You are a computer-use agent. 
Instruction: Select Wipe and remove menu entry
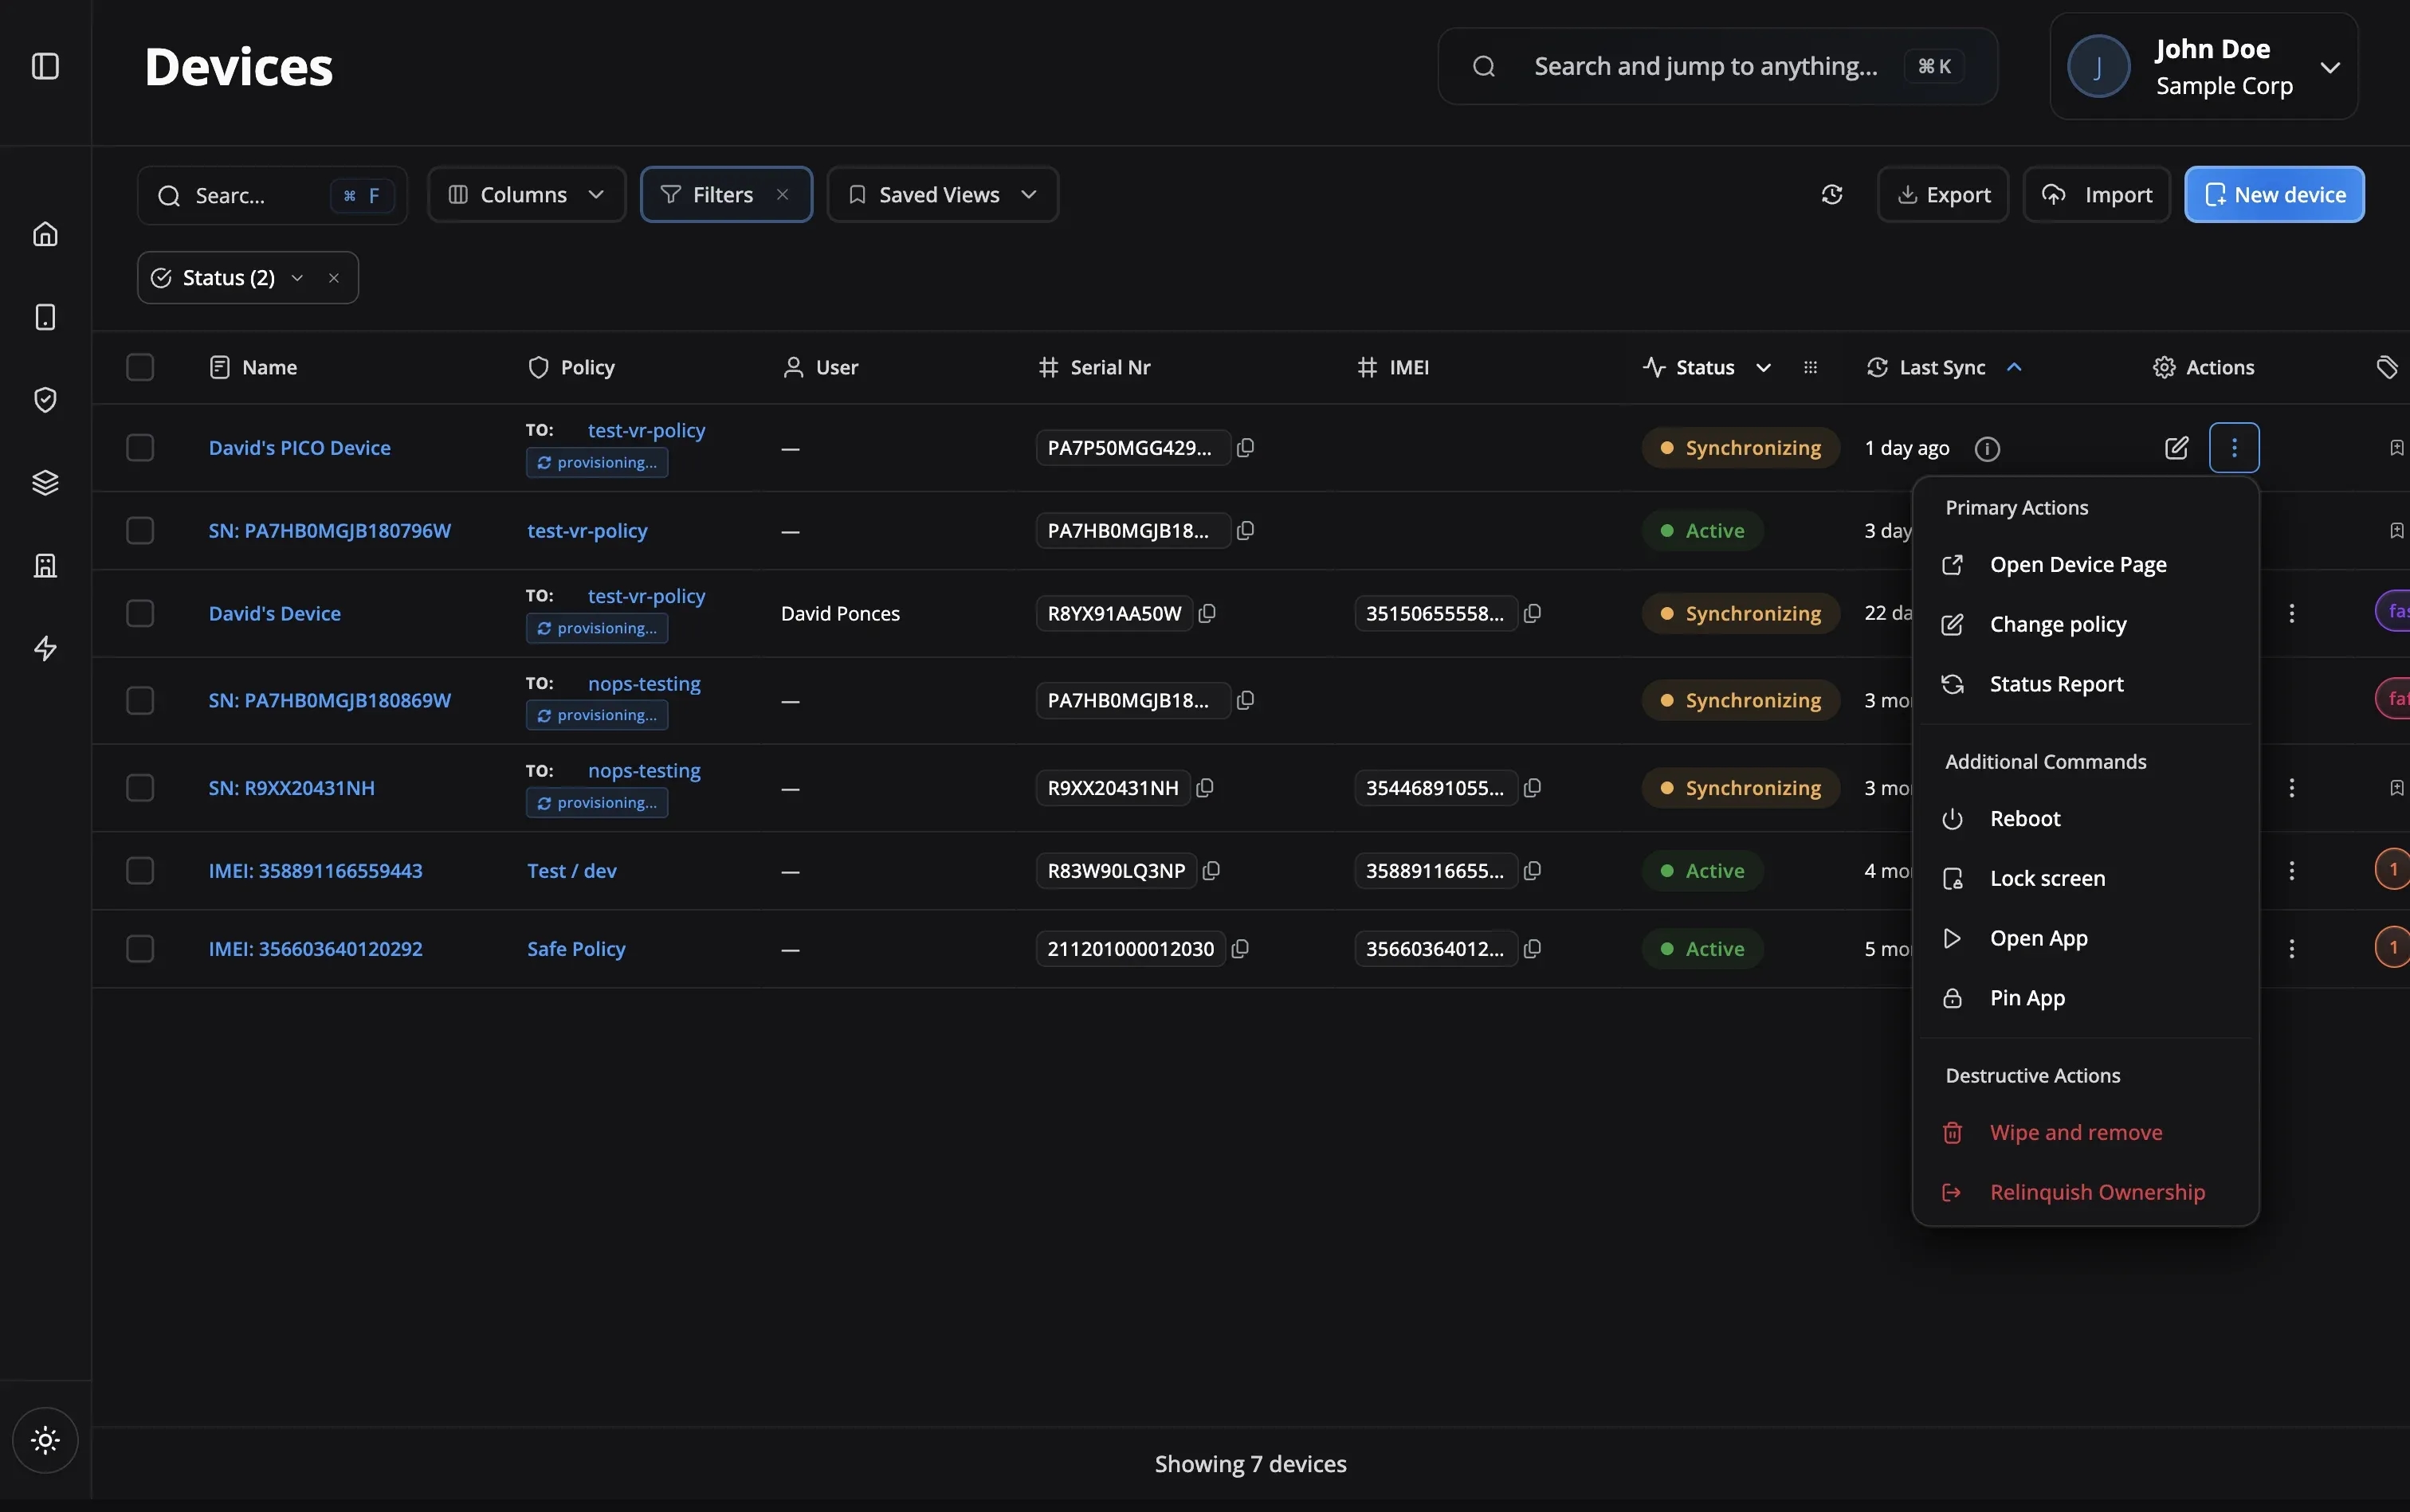click(x=2074, y=1132)
